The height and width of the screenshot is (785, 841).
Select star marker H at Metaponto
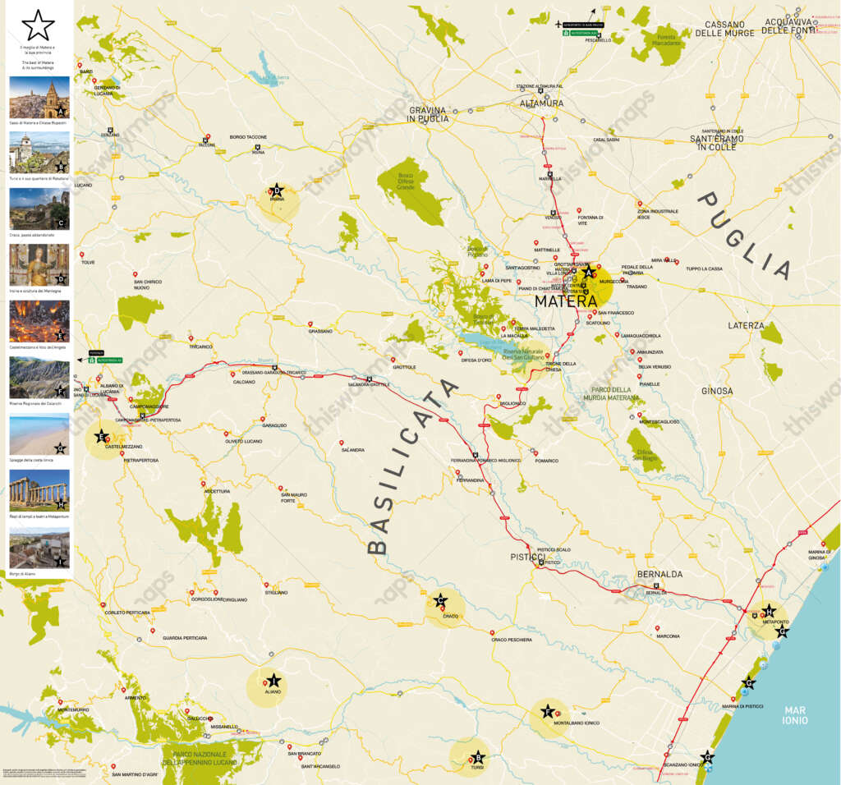point(770,612)
